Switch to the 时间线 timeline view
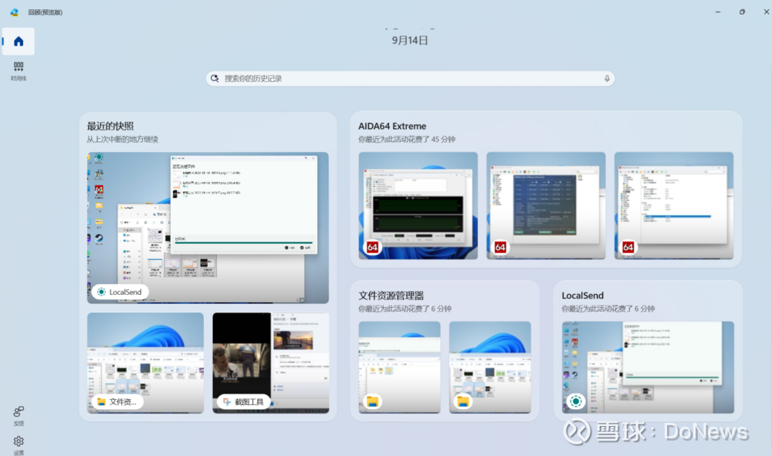Image resolution: width=772 pixels, height=456 pixels. [x=19, y=71]
